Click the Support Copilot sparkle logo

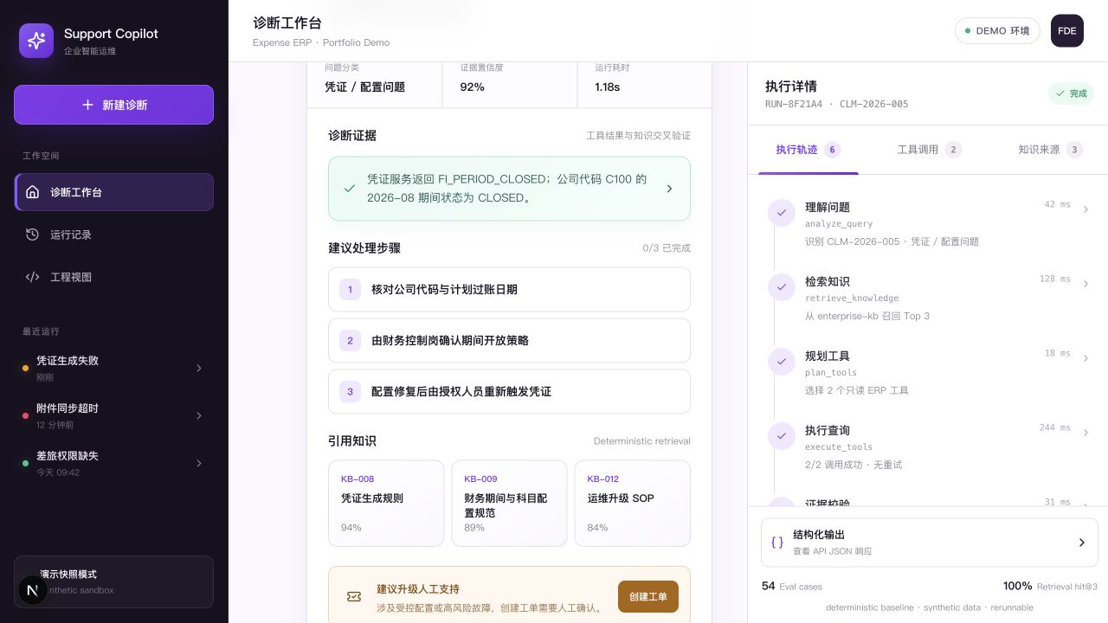point(36,41)
